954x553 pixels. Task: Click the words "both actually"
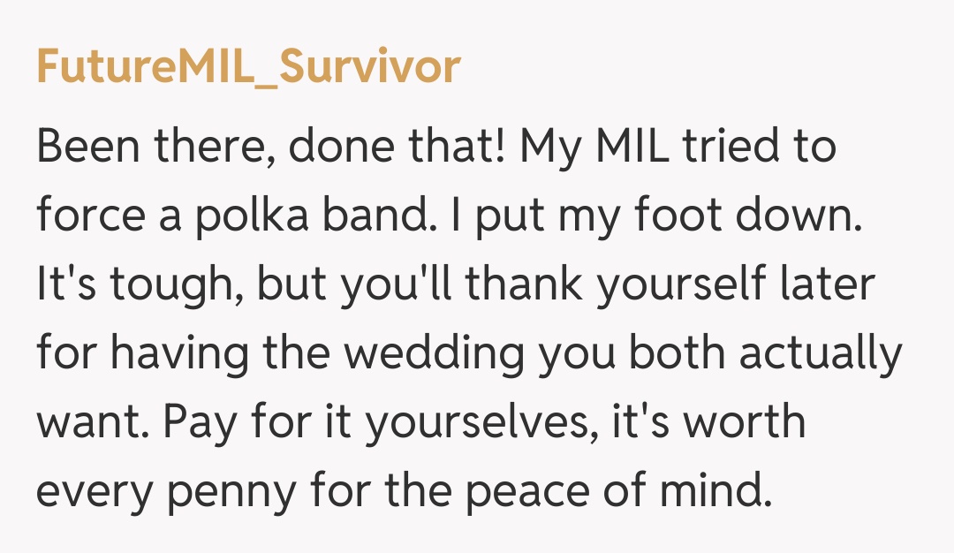click(755, 353)
